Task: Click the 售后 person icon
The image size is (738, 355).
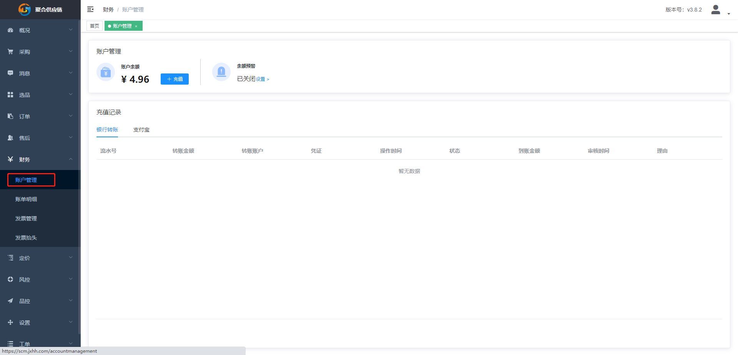Action: pyautogui.click(x=10, y=138)
